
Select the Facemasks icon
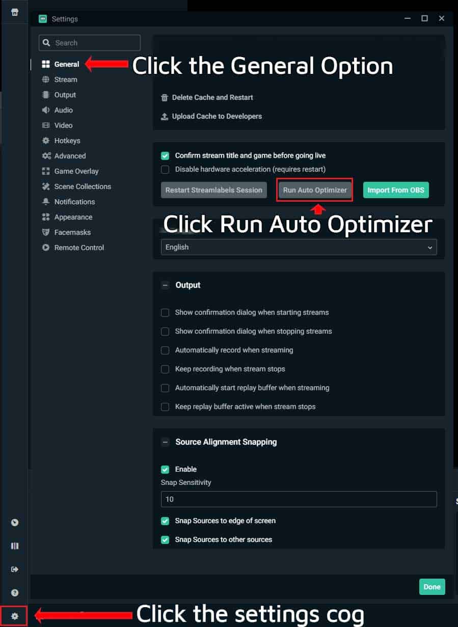(46, 232)
